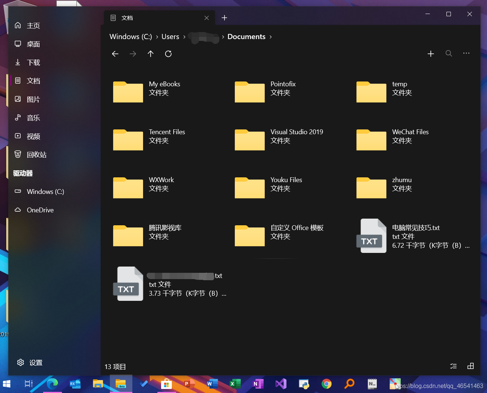This screenshot has width=487, height=393.
Task: Create new item with the plus icon
Action: tap(431, 53)
